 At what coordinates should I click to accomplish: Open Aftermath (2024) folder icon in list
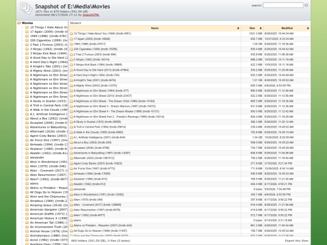[x=71, y=158]
